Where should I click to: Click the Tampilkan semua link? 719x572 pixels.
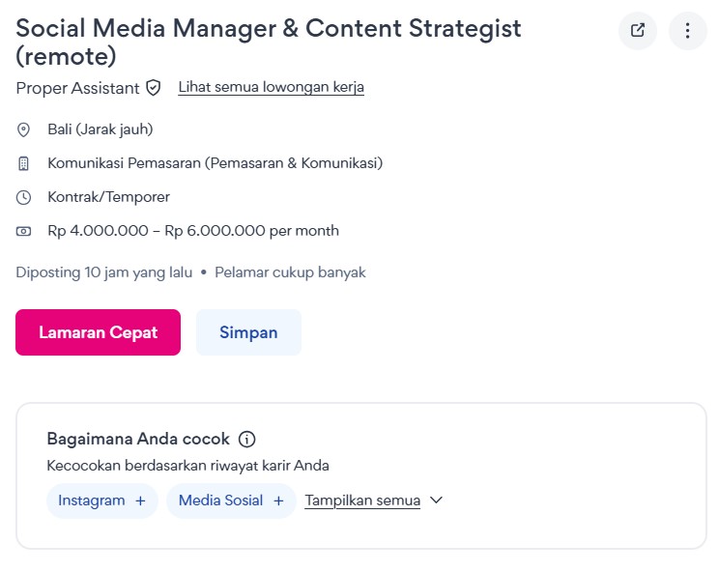coord(362,500)
